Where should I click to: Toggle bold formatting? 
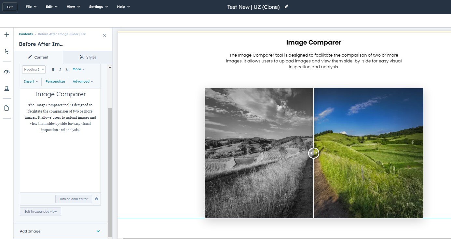pyautogui.click(x=53, y=70)
